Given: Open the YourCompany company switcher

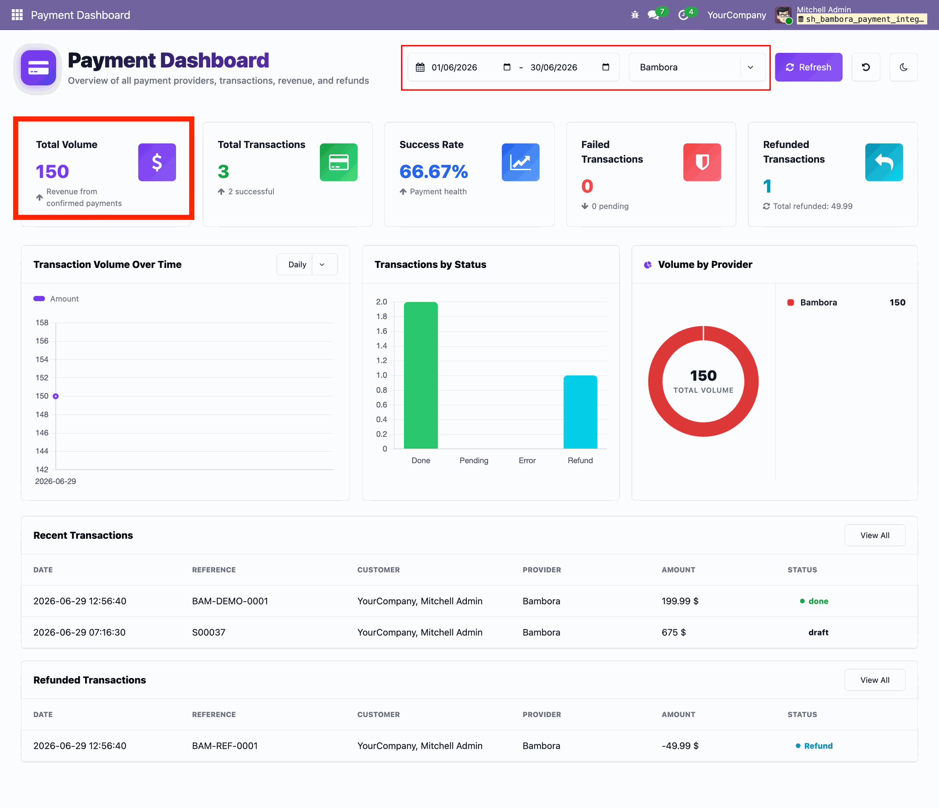Looking at the screenshot, I should 737,15.
